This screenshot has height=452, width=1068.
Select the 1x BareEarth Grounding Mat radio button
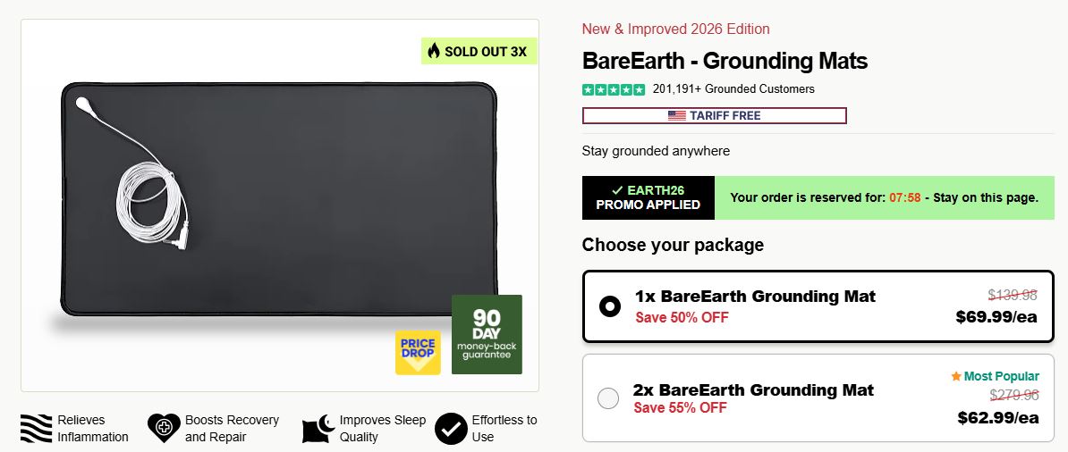tap(609, 306)
